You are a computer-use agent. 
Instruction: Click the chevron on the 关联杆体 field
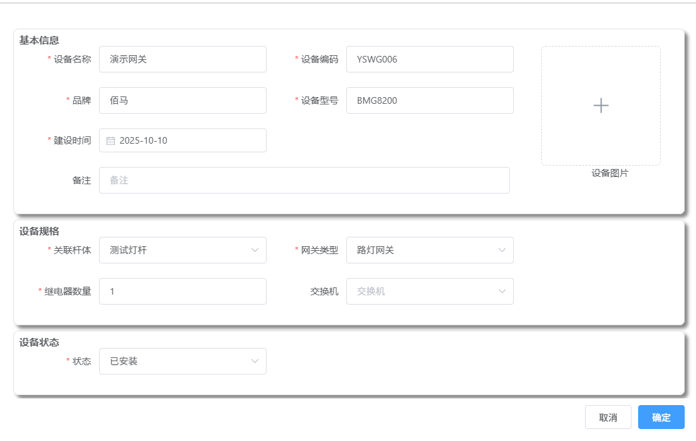pos(255,250)
